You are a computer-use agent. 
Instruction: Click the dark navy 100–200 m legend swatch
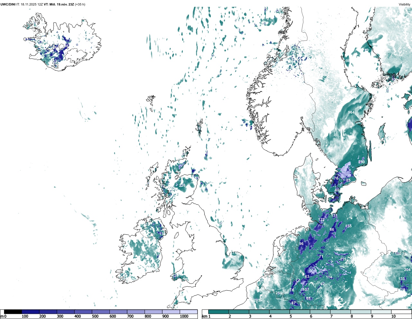[x=31, y=312]
